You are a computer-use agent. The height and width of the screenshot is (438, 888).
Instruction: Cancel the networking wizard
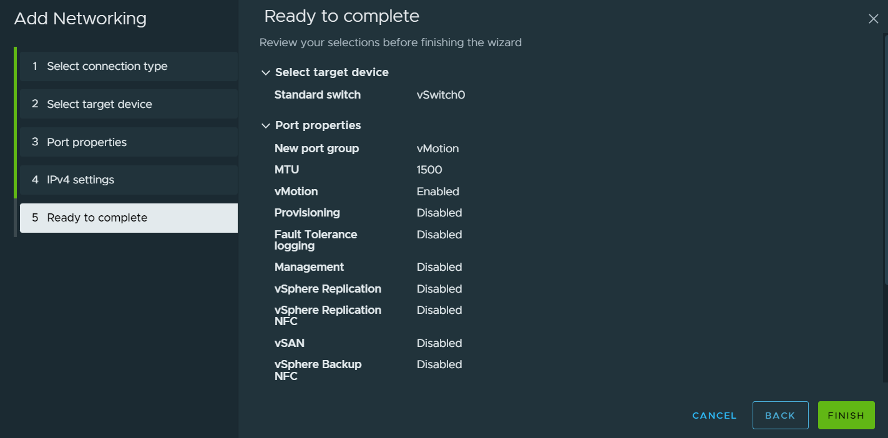pyautogui.click(x=715, y=416)
